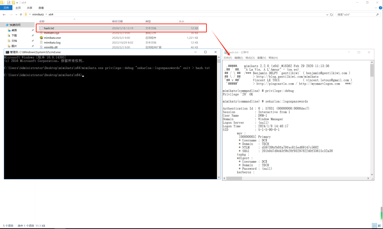Switch to the 共享 ribbon tab
383x229 pixels.
(30, 8)
